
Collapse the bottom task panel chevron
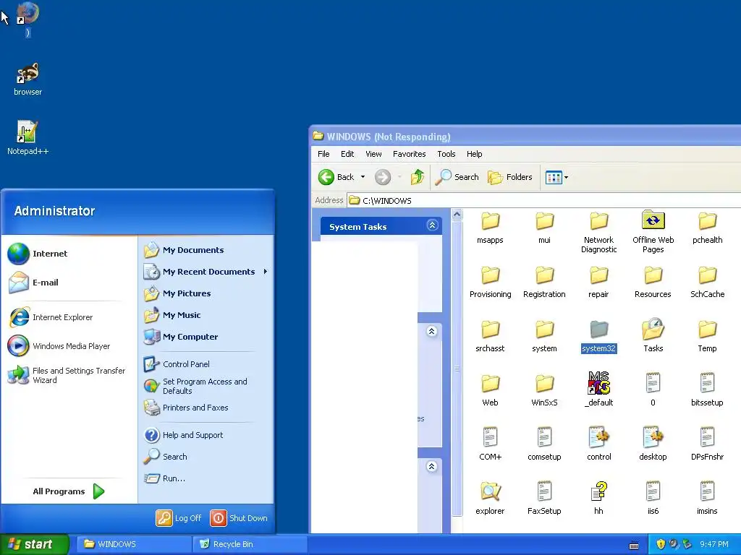point(431,467)
